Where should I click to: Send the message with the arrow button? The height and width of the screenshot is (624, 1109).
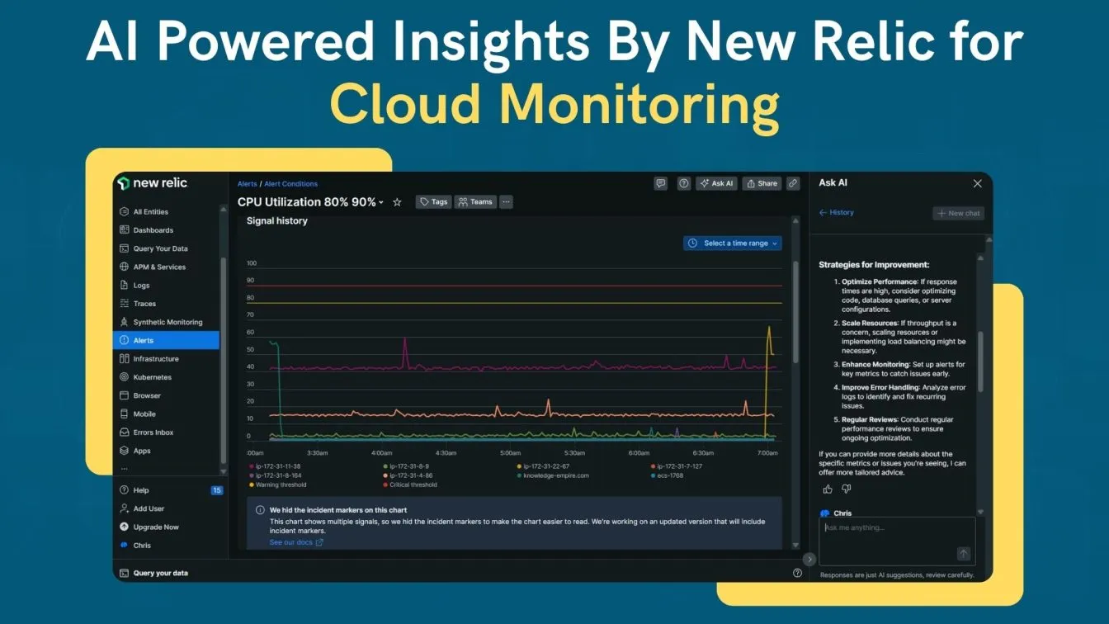963,554
